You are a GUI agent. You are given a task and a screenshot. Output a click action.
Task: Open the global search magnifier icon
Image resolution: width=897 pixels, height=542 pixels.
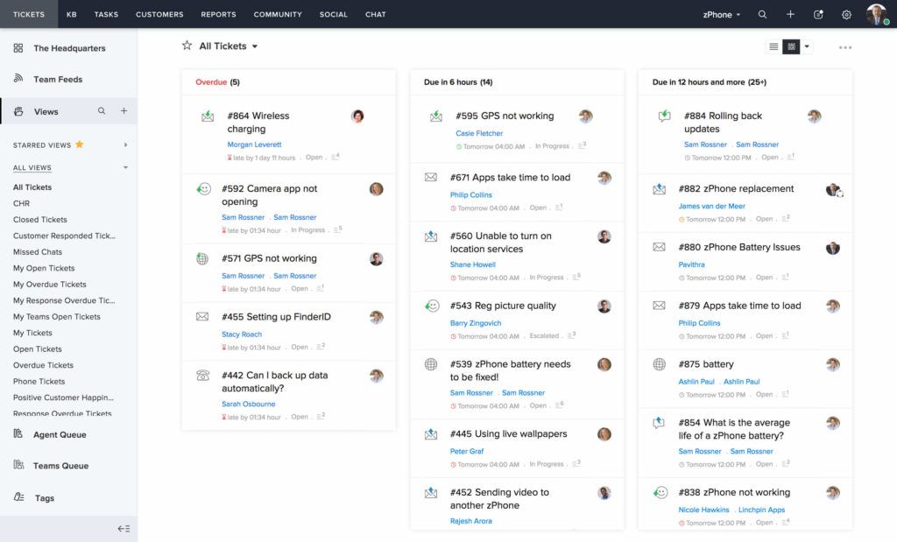[763, 14]
